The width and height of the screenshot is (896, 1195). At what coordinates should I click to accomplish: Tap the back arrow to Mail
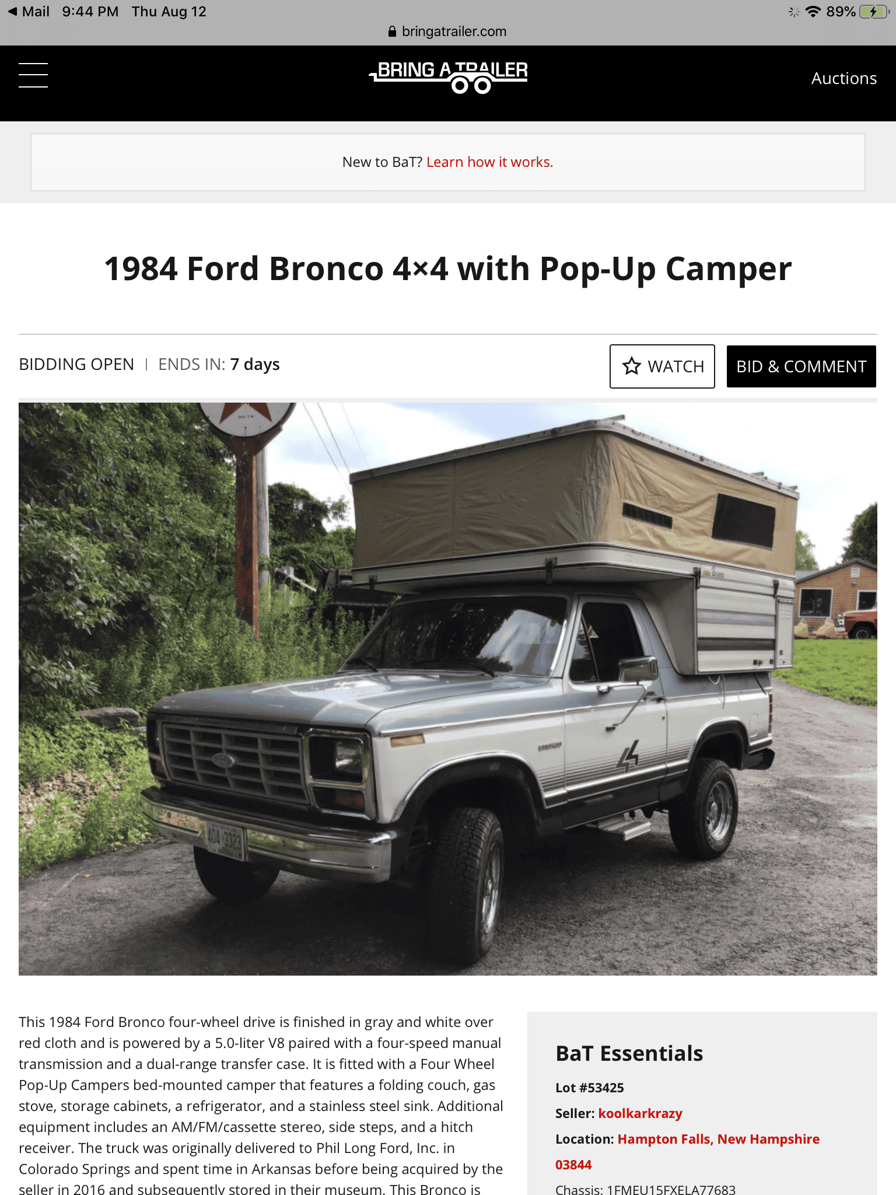12,12
